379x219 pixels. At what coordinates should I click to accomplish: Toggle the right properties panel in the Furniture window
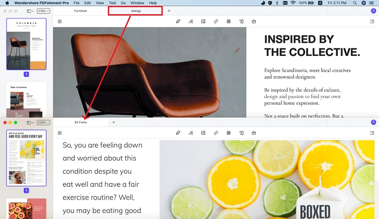click(x=372, y=21)
